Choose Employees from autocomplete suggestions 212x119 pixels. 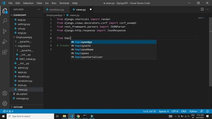113,53
